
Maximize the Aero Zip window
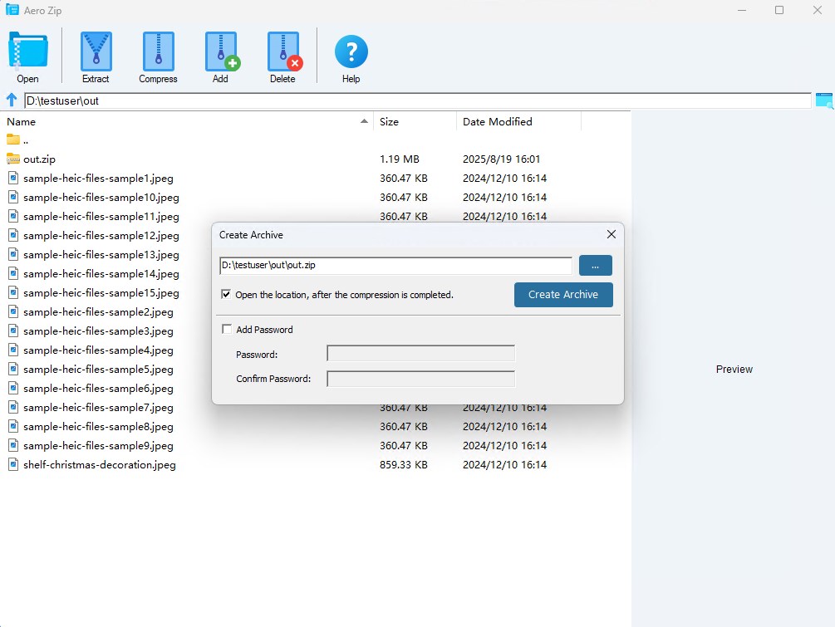coord(779,10)
